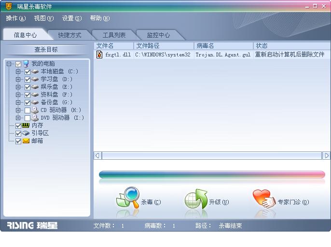The image size is (331, 247).
Task: Click the RISING 瑞星 logo at bottom
Action: 32,225
